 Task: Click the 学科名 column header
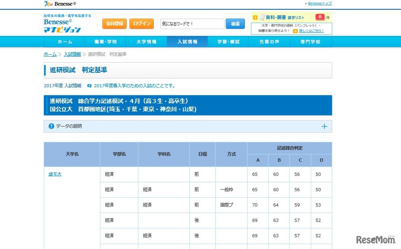pos(164,154)
